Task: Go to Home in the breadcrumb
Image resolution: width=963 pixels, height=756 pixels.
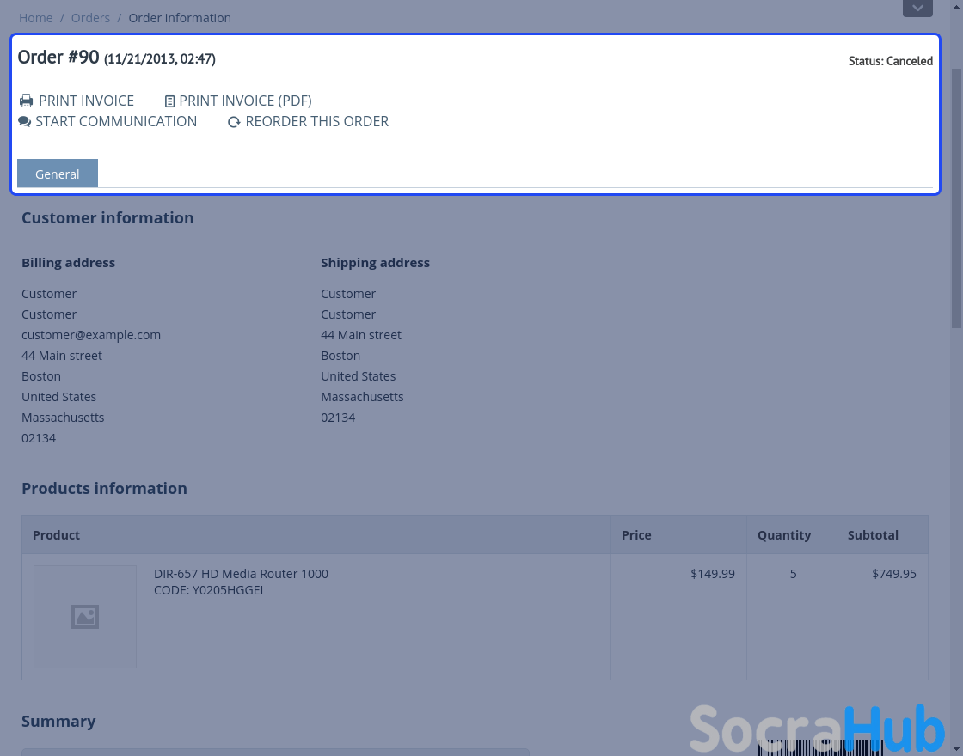Action: 35,18
